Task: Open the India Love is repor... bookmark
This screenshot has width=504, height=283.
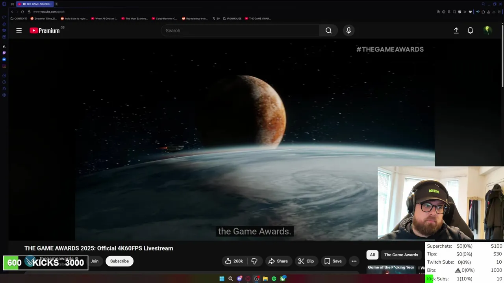Action: click(74, 18)
